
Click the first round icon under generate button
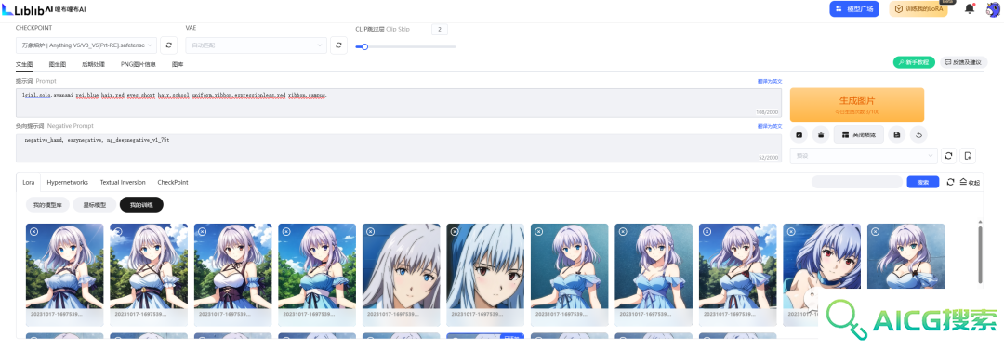coord(799,135)
